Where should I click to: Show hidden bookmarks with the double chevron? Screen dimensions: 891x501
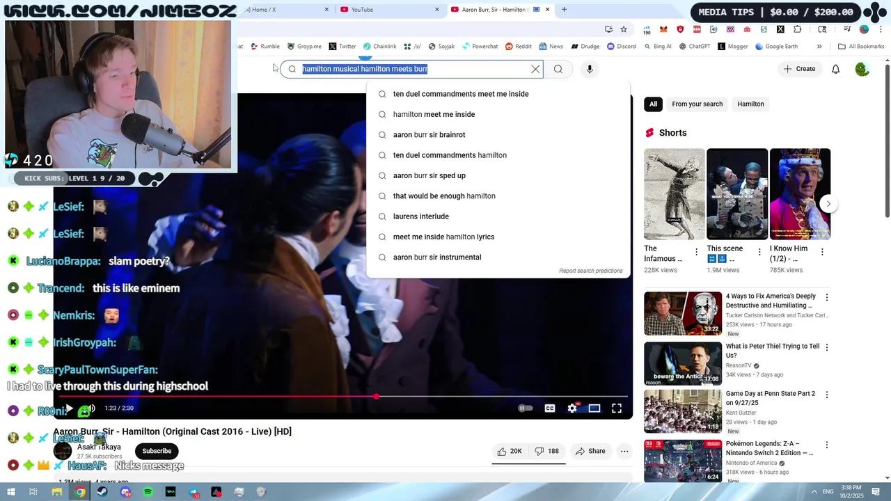[x=819, y=47]
